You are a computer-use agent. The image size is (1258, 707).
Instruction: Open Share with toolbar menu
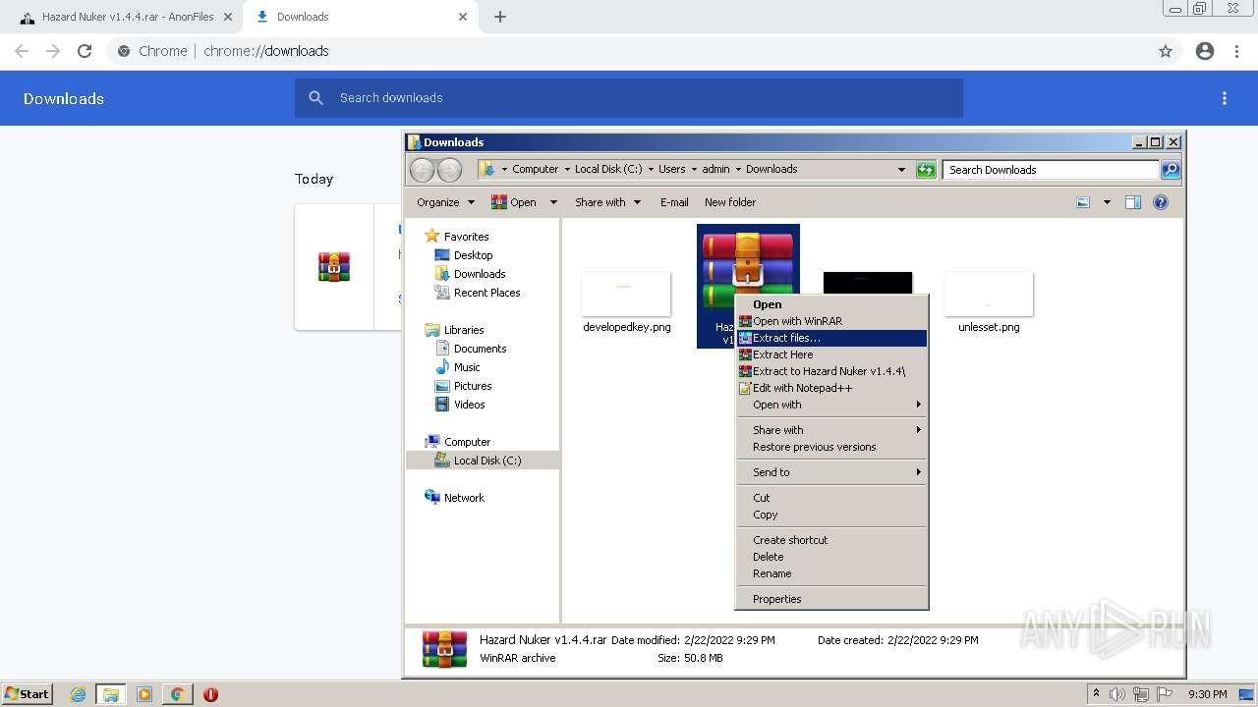click(607, 202)
